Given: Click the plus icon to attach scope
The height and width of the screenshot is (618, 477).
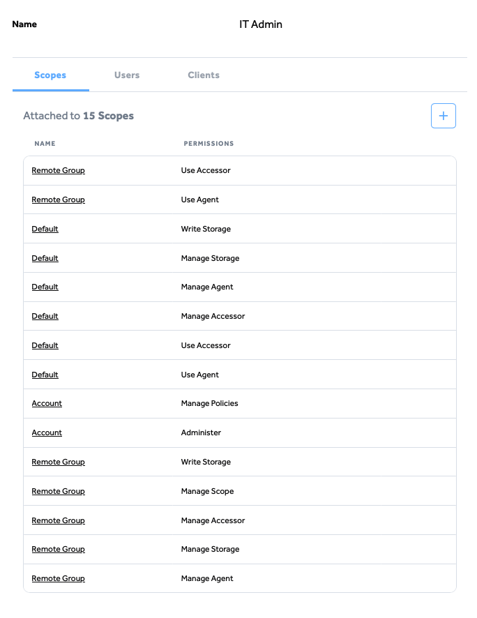Looking at the screenshot, I should click(443, 116).
